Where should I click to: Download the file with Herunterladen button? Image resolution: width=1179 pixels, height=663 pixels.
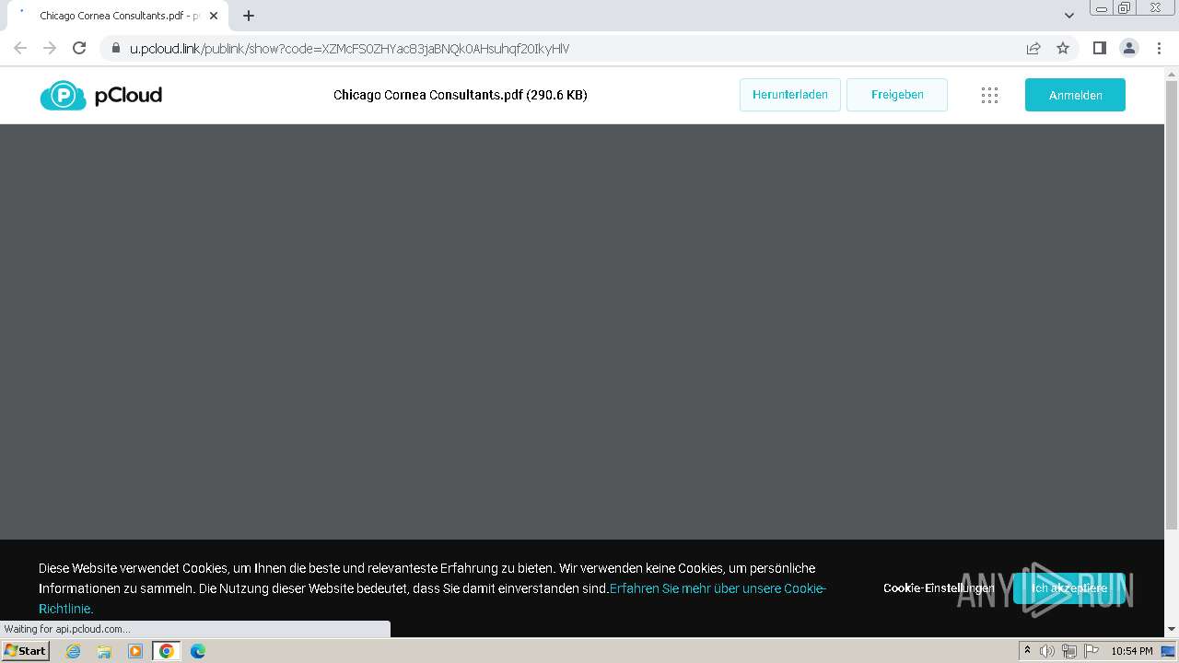coord(790,95)
